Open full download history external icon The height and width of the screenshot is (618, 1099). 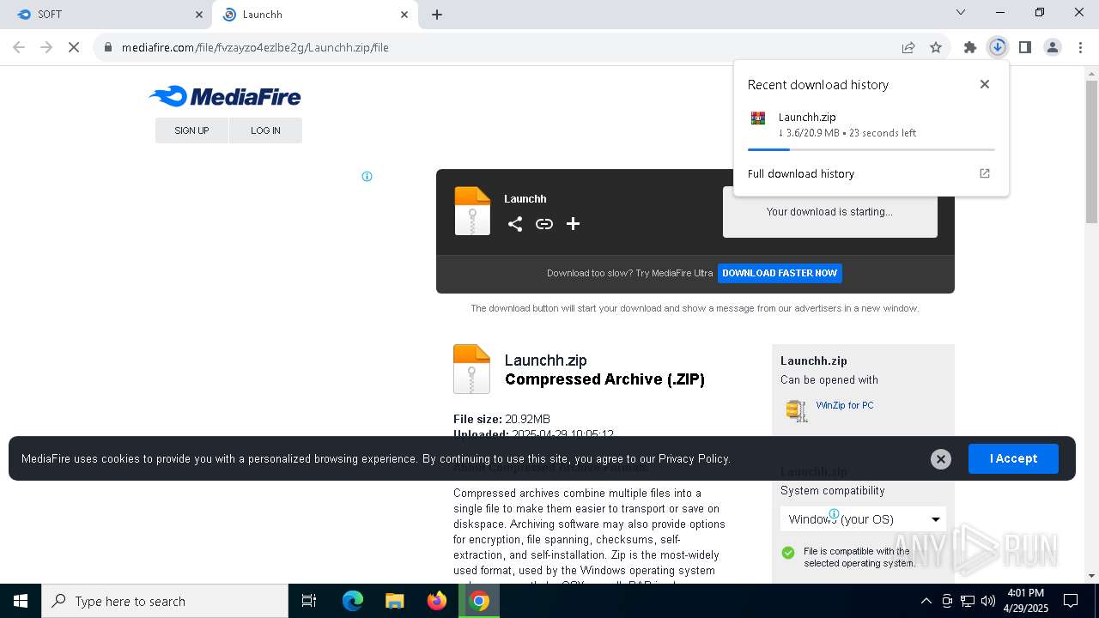point(985,173)
